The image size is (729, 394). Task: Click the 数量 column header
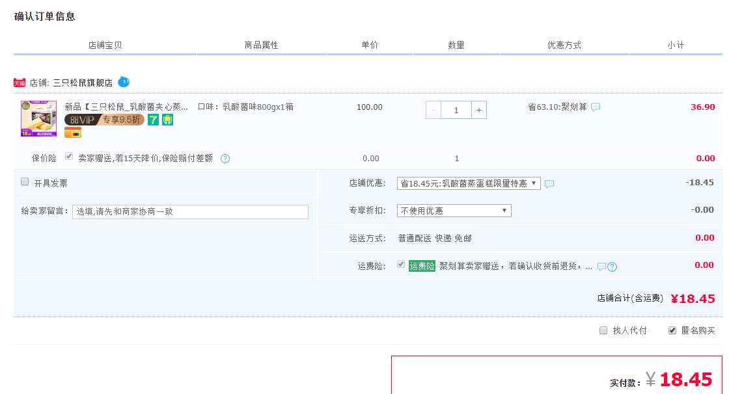pyautogui.click(x=456, y=45)
